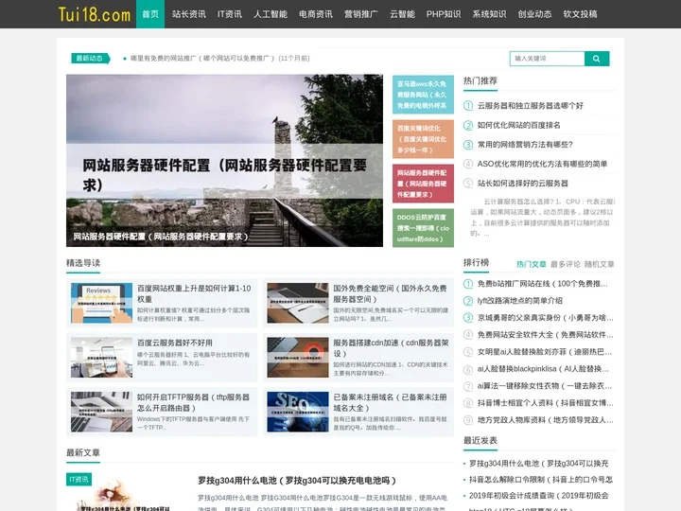The image size is (681, 511).
Task: Open ai人脸替换blackpinklisa ranking link
Action: pyautogui.click(x=543, y=369)
